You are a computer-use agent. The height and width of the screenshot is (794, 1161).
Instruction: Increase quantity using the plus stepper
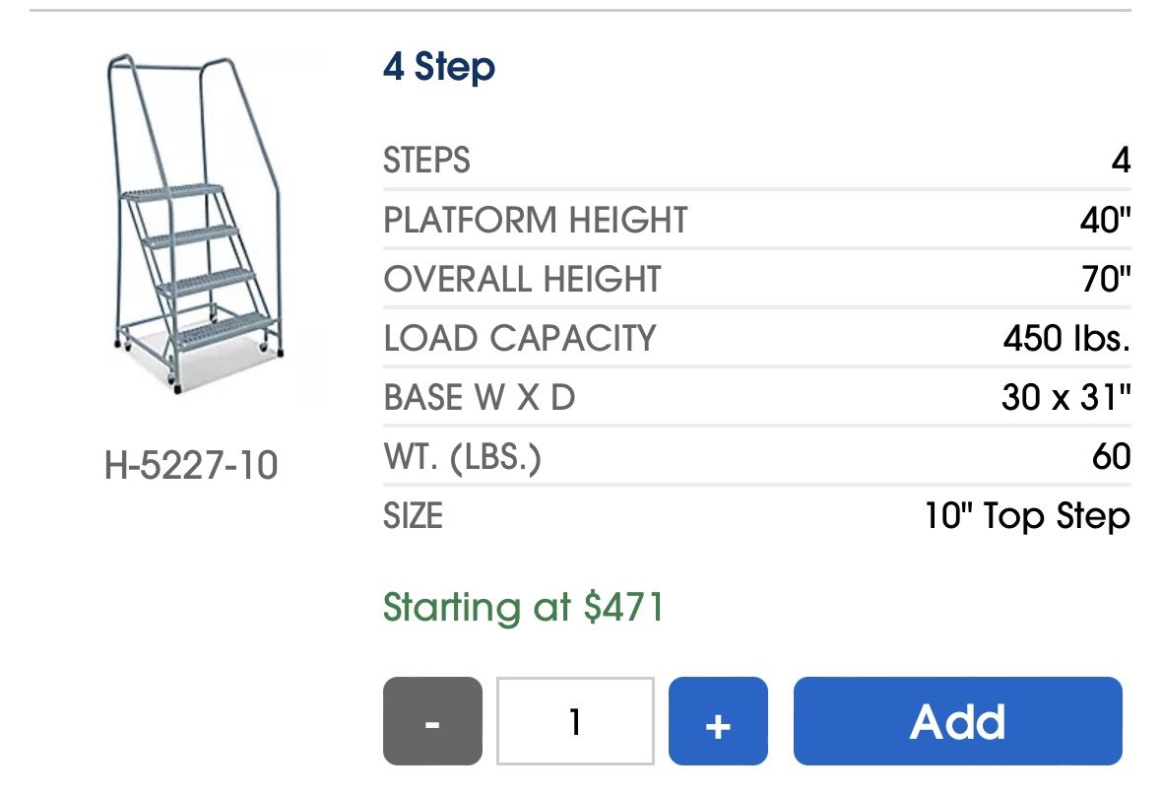pos(717,721)
